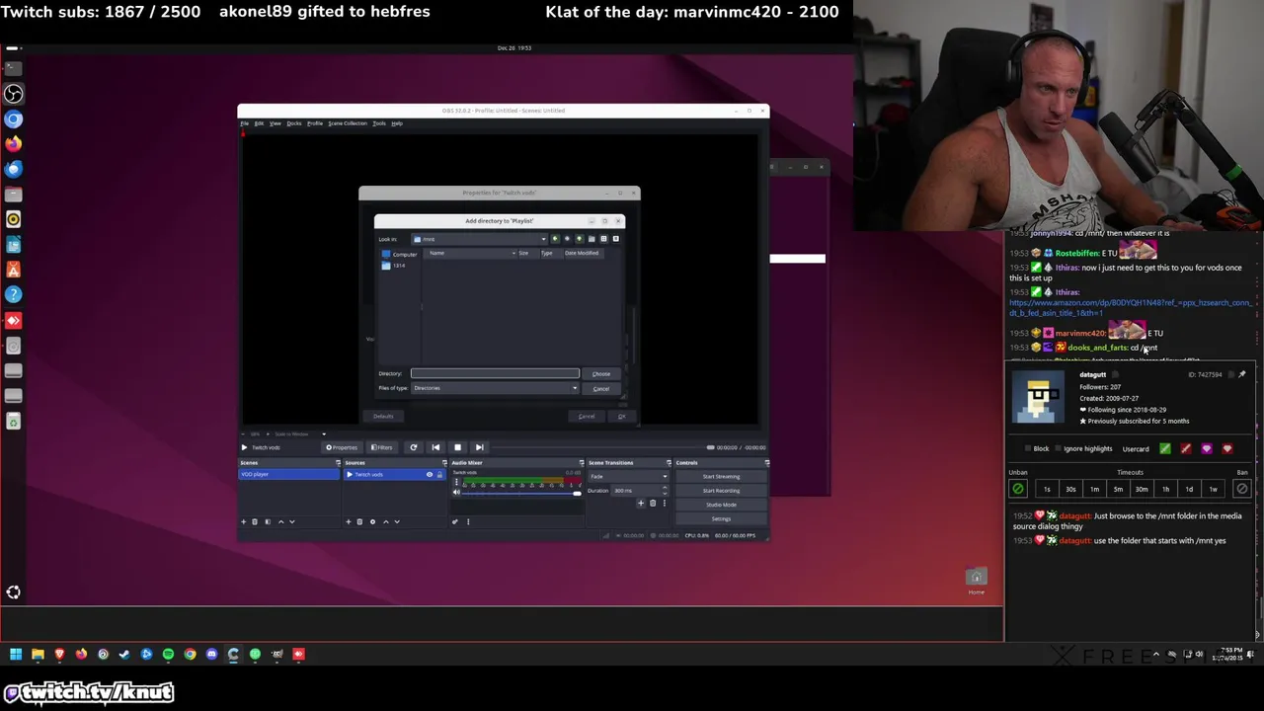Switch file dialog to list view

[603, 239]
